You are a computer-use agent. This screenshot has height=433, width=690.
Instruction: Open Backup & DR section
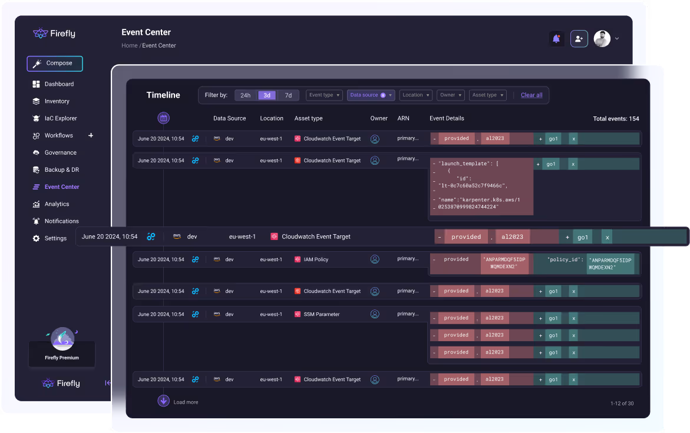pyautogui.click(x=62, y=169)
